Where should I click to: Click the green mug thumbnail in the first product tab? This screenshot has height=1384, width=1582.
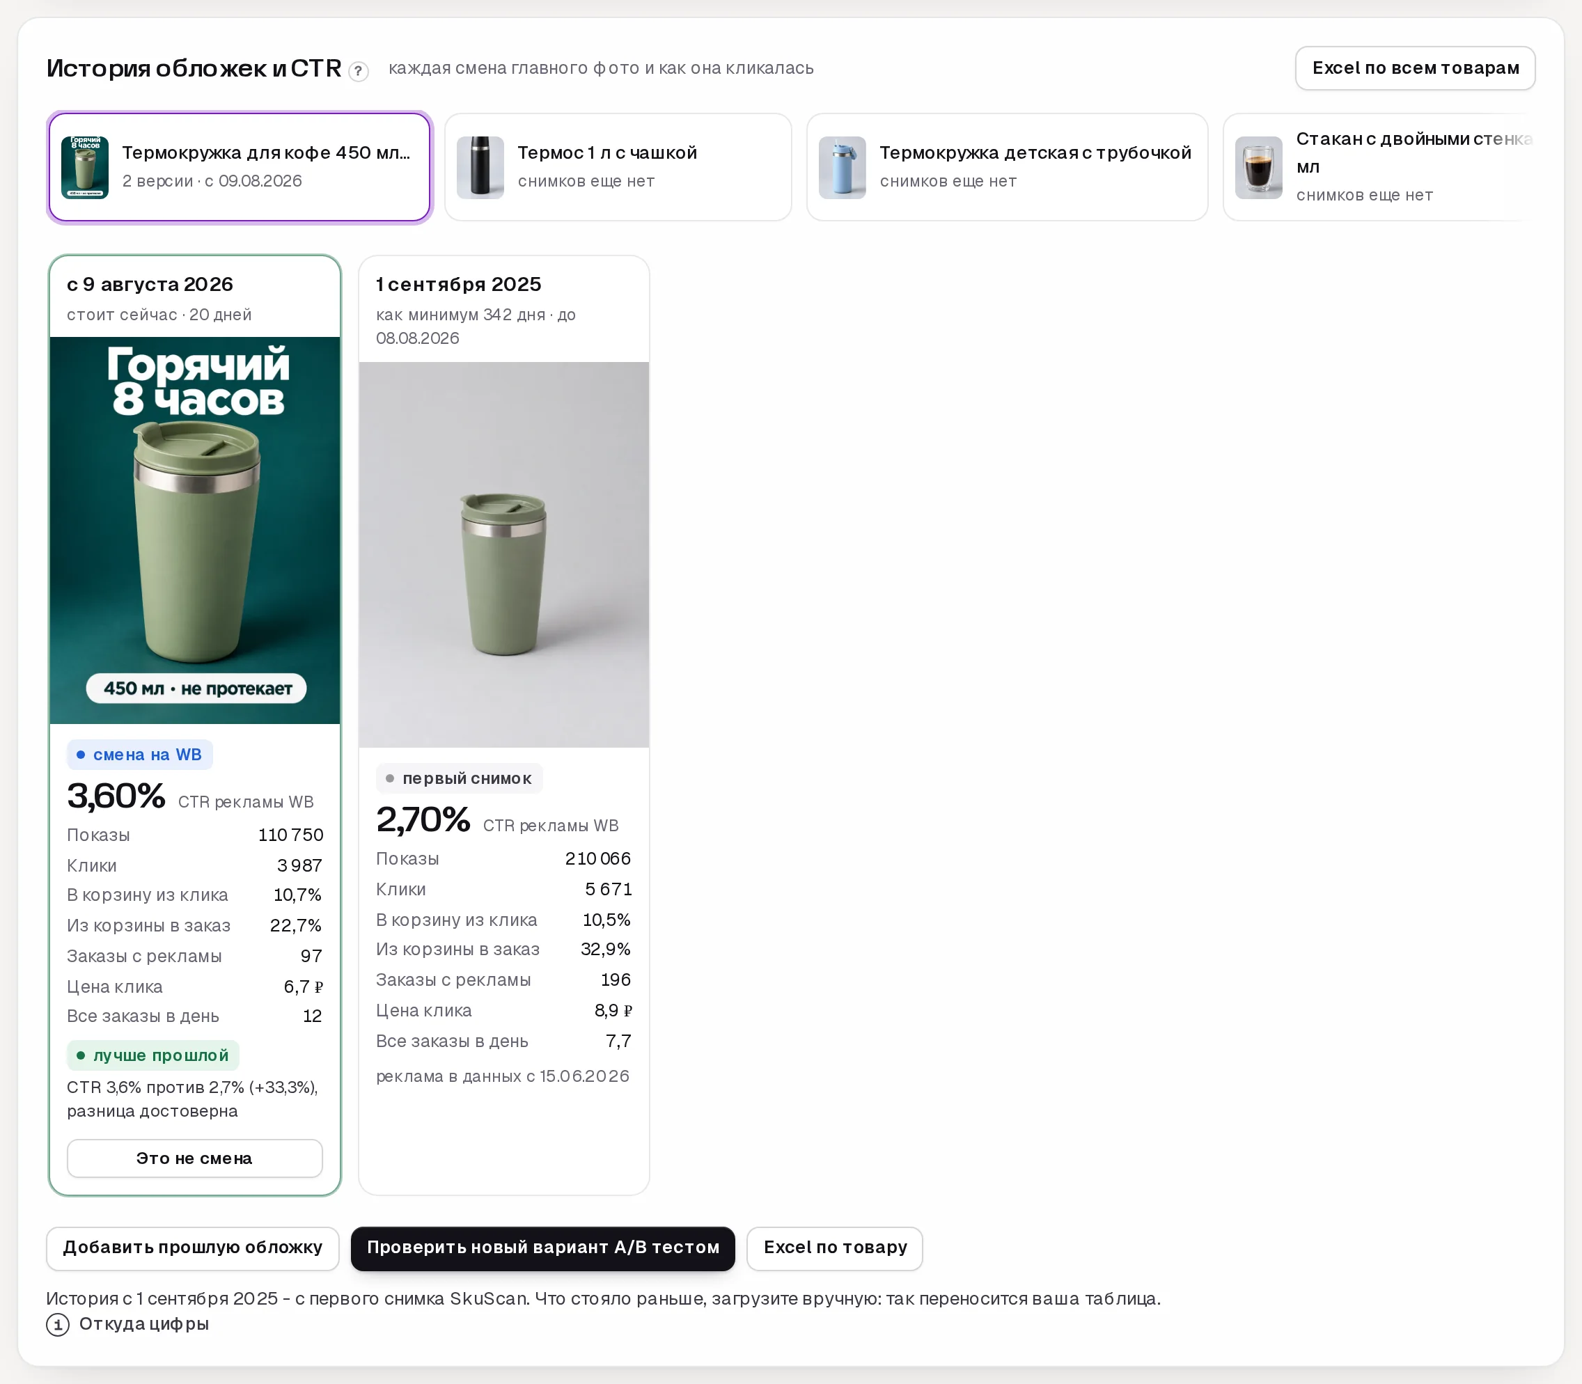85,168
